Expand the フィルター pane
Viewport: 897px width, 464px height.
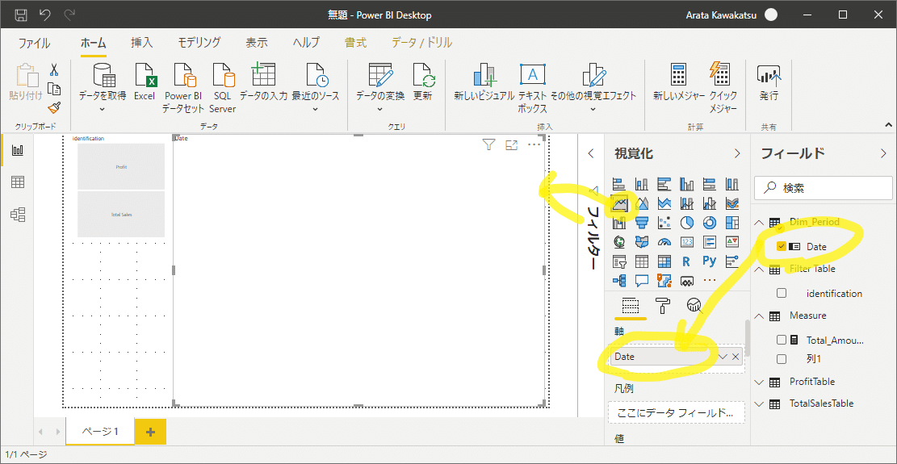(592, 153)
